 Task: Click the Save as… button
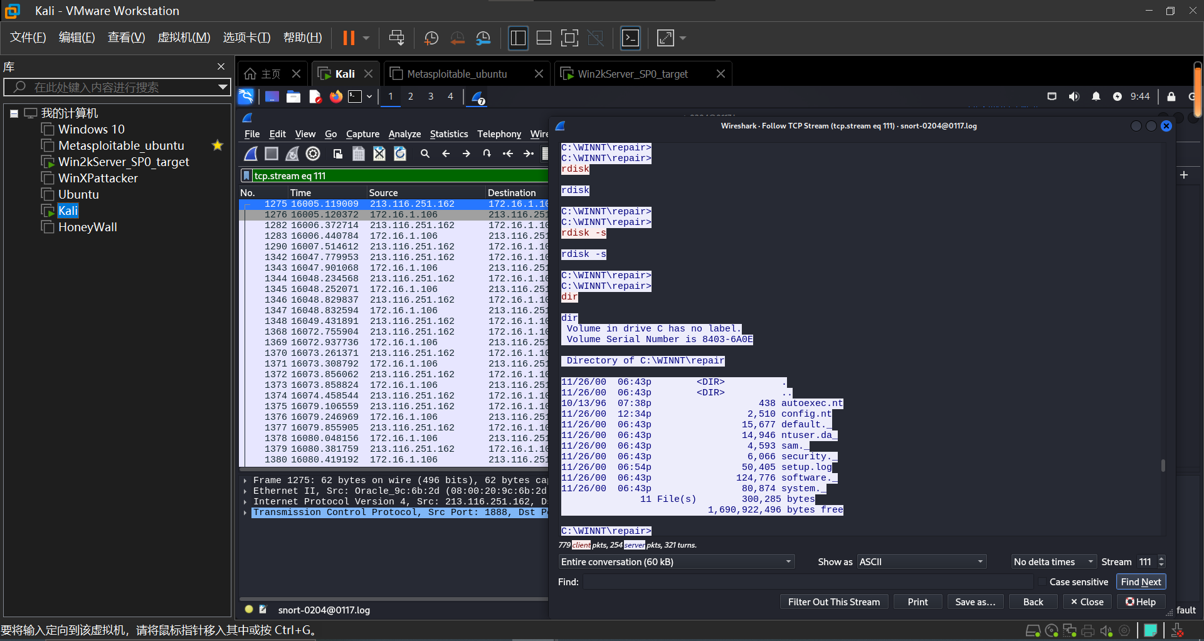click(974, 602)
